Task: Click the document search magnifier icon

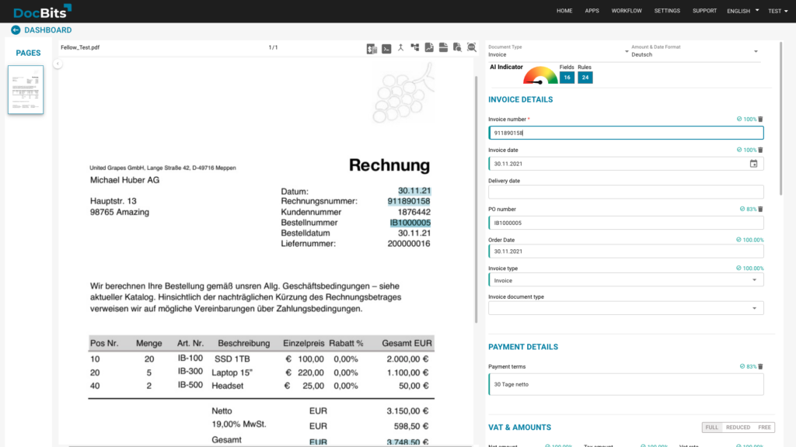Action: tap(458, 48)
